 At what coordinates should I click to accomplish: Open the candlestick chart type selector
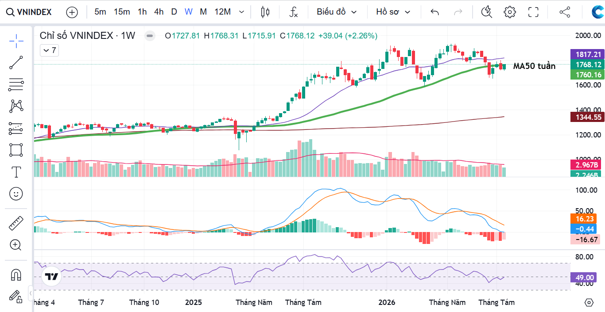(x=265, y=12)
